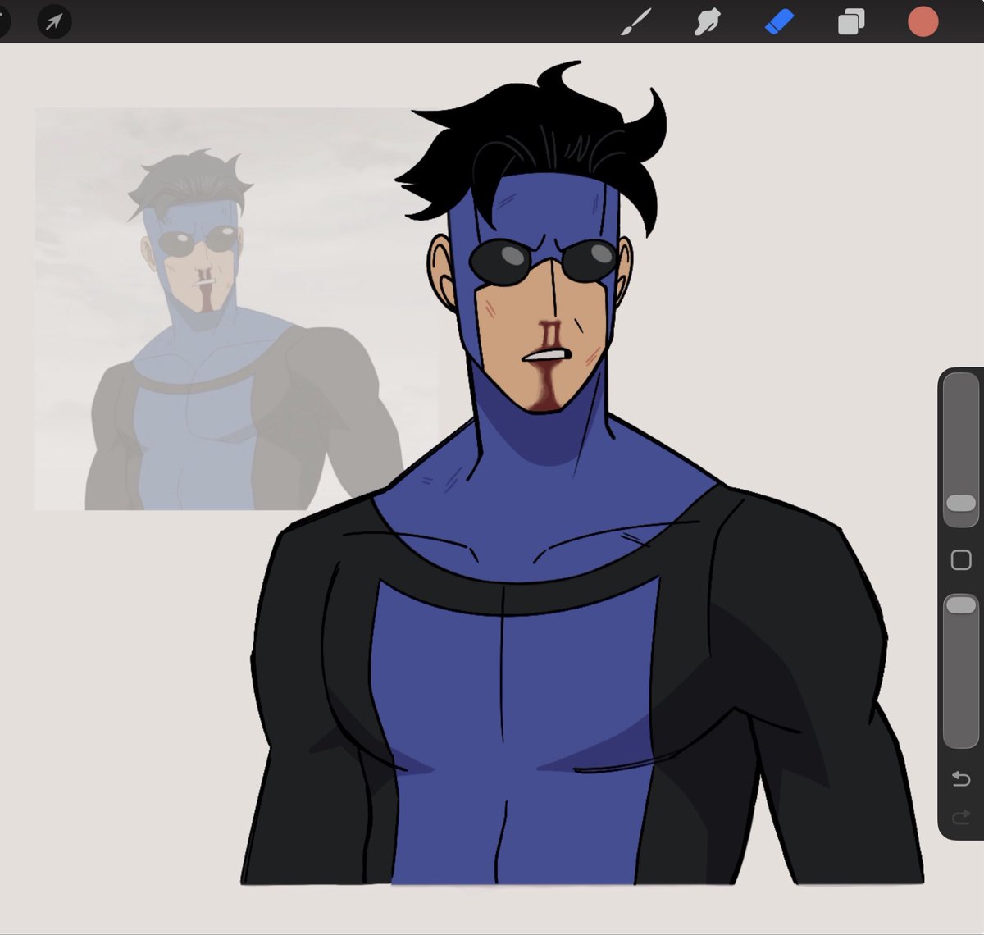The height and width of the screenshot is (935, 984).
Task: Open the Layers panel
Action: pos(851,22)
